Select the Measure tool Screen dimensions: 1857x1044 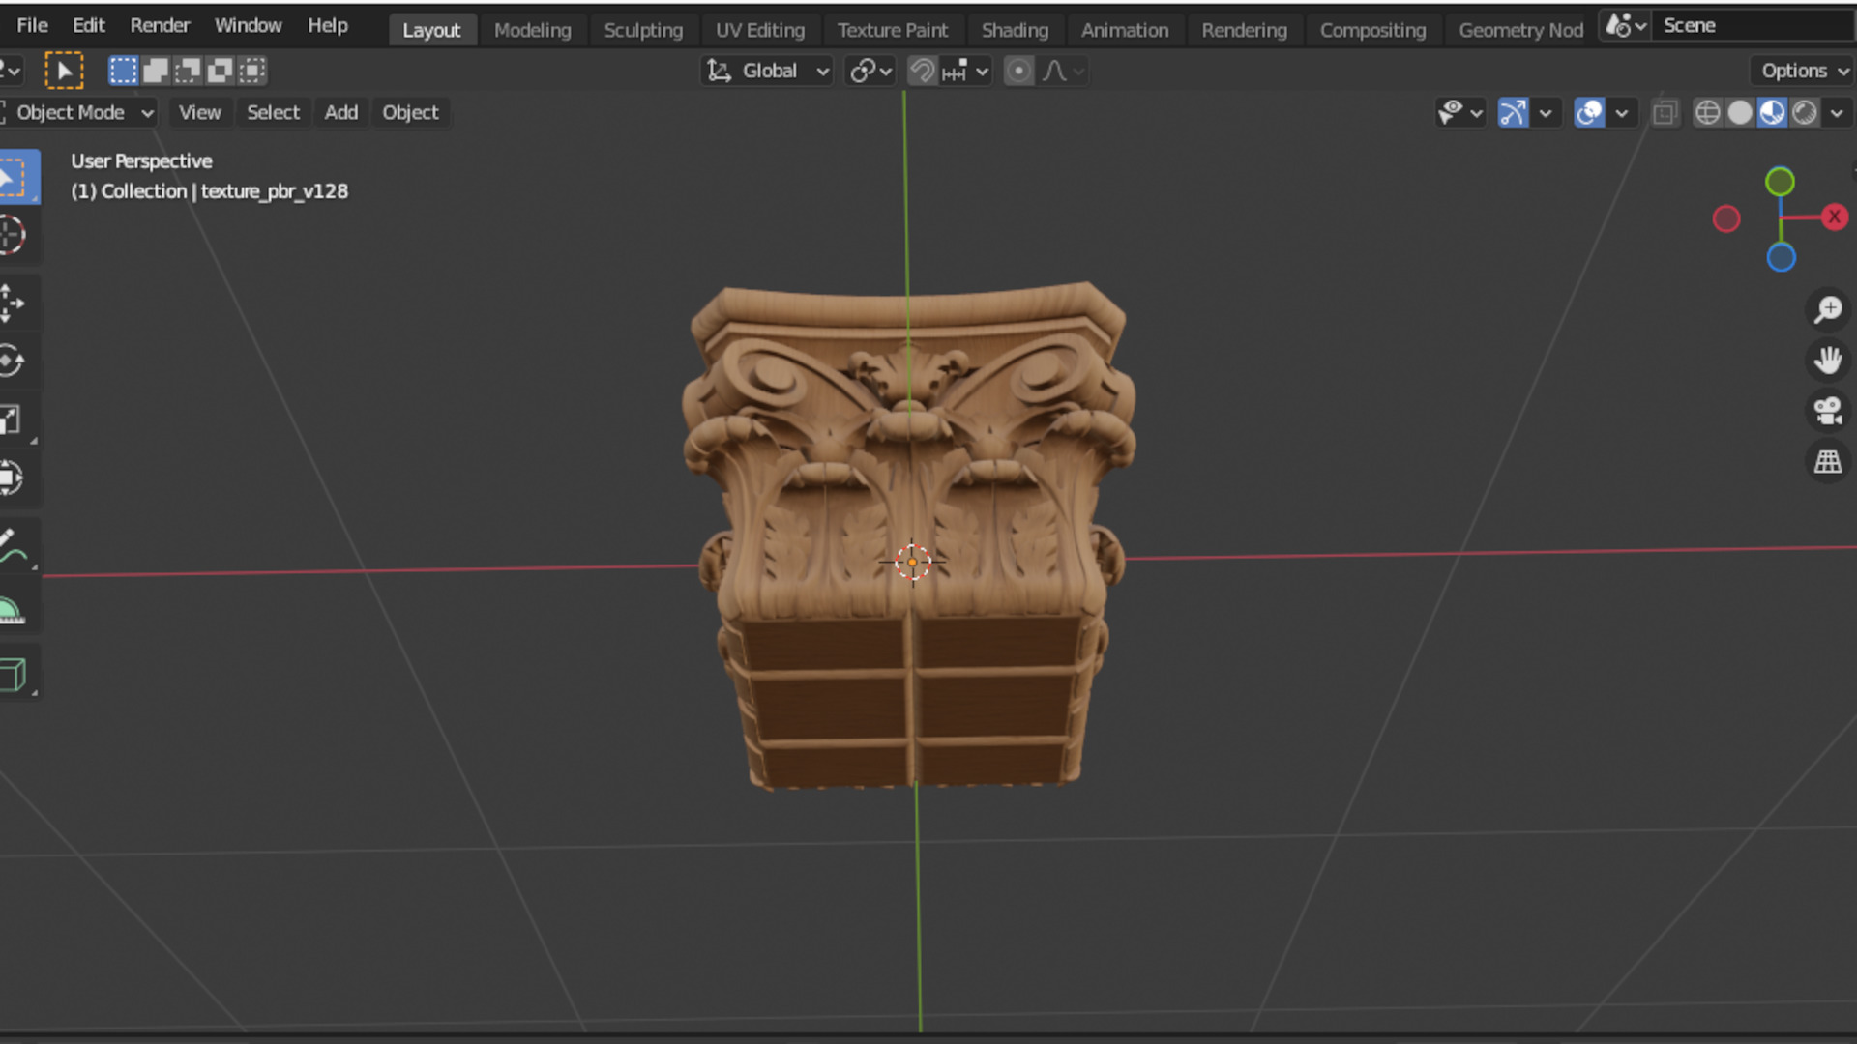[x=12, y=609]
